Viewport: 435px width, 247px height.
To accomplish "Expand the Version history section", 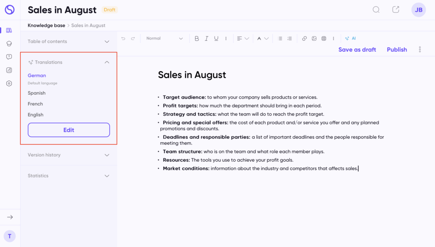I will [x=68, y=155].
